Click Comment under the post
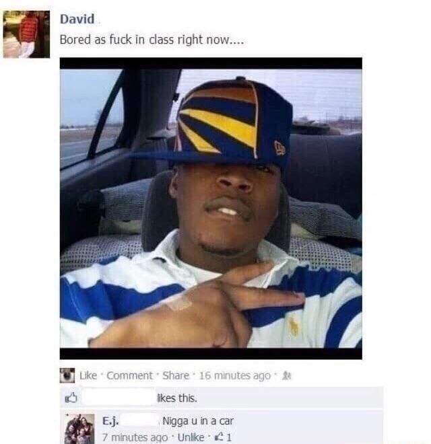The image size is (431, 444). (x=129, y=376)
